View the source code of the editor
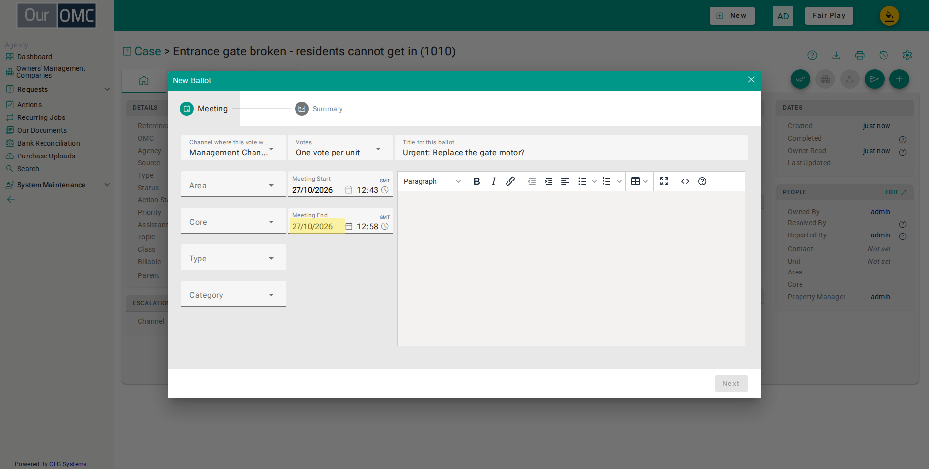This screenshot has height=469, width=929. click(x=685, y=181)
